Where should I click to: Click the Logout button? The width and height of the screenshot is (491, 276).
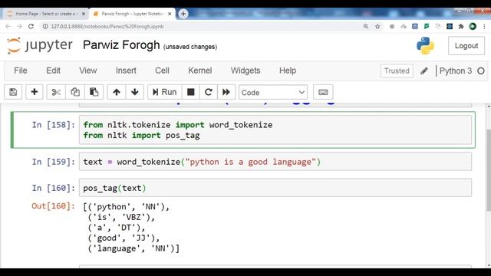click(466, 46)
